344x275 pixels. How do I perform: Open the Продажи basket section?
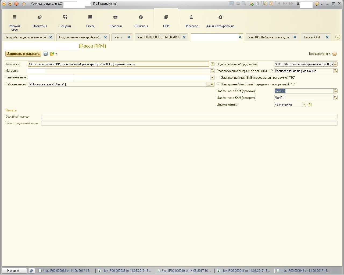coord(116,21)
